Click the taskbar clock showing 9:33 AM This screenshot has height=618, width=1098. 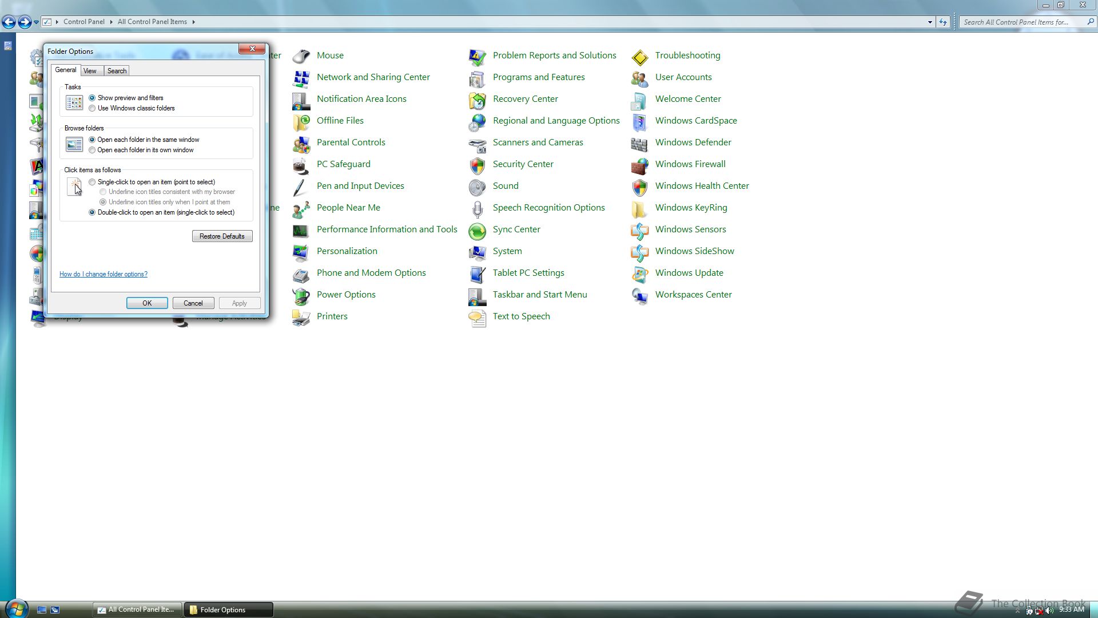(x=1071, y=609)
